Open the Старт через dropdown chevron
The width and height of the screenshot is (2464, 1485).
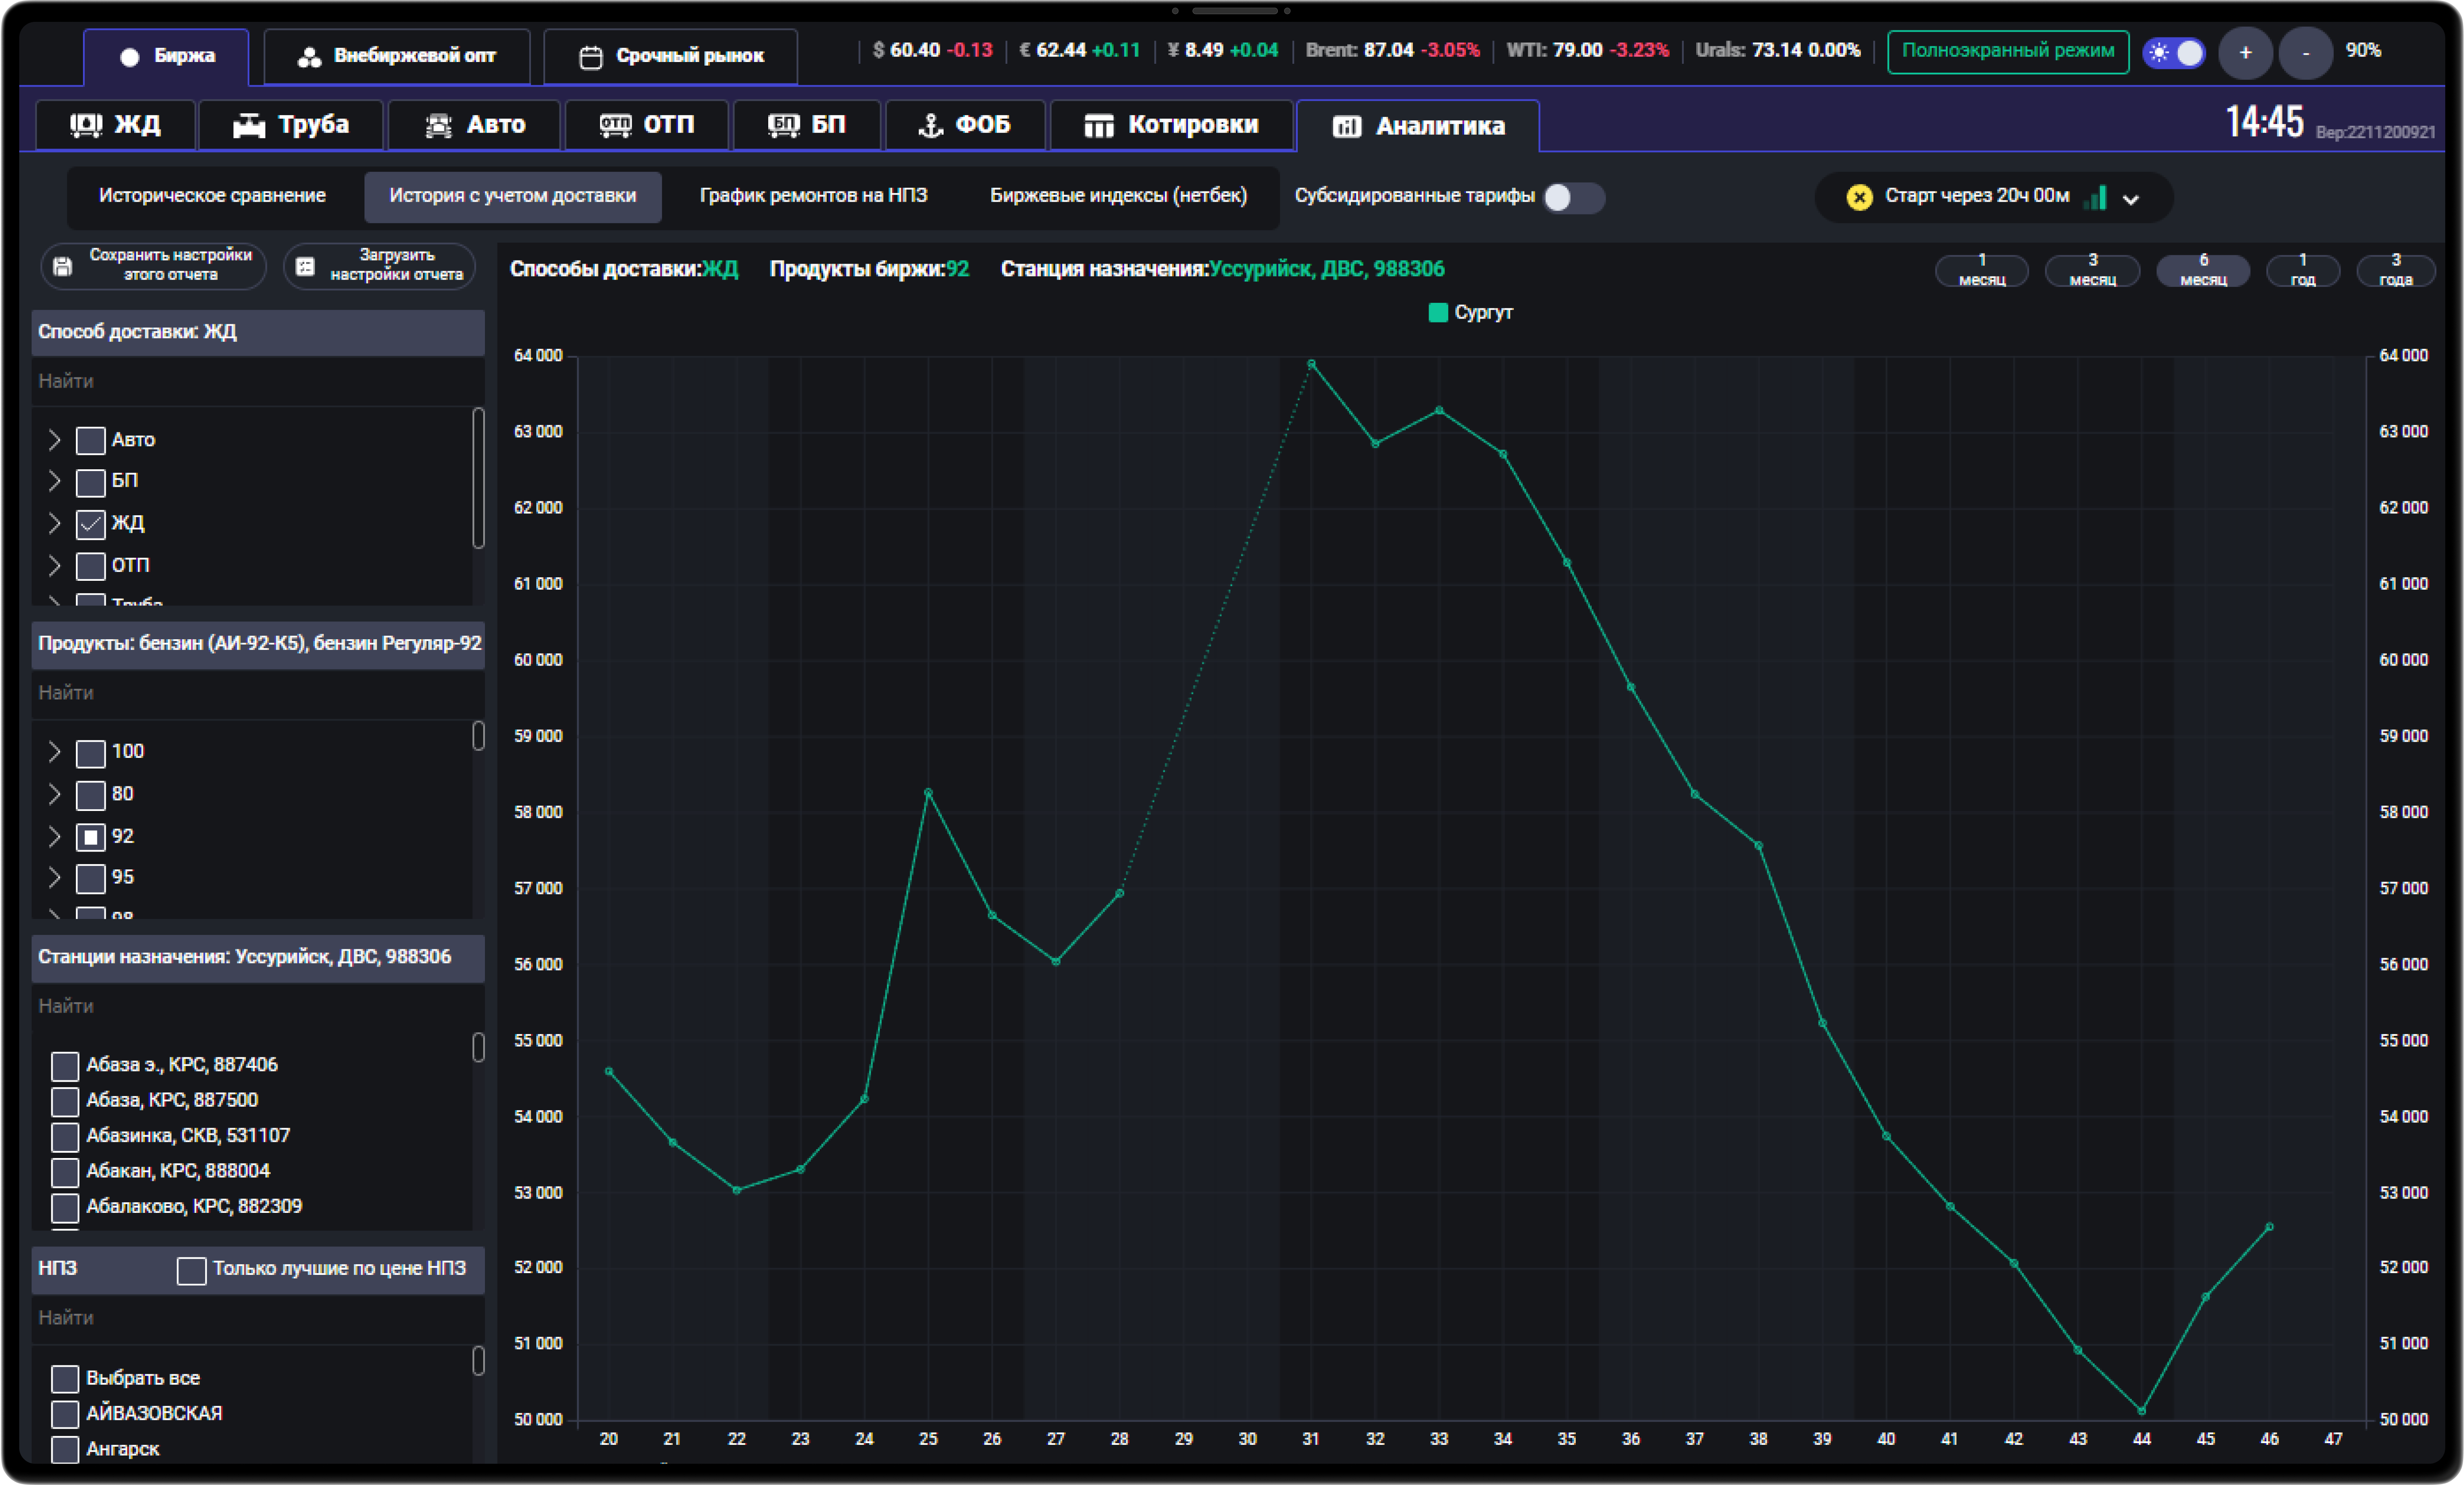coord(2131,199)
